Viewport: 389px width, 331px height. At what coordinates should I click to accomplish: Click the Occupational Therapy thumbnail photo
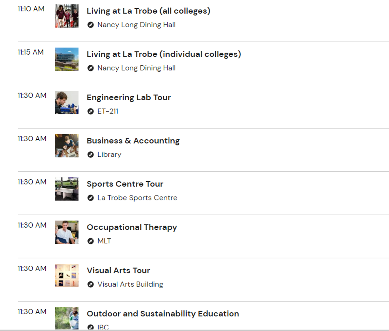point(67,232)
